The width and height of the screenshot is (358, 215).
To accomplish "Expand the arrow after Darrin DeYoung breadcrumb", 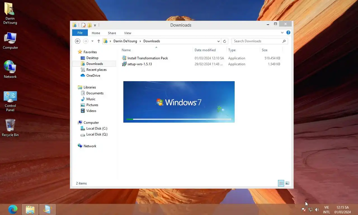I will coord(140,41).
